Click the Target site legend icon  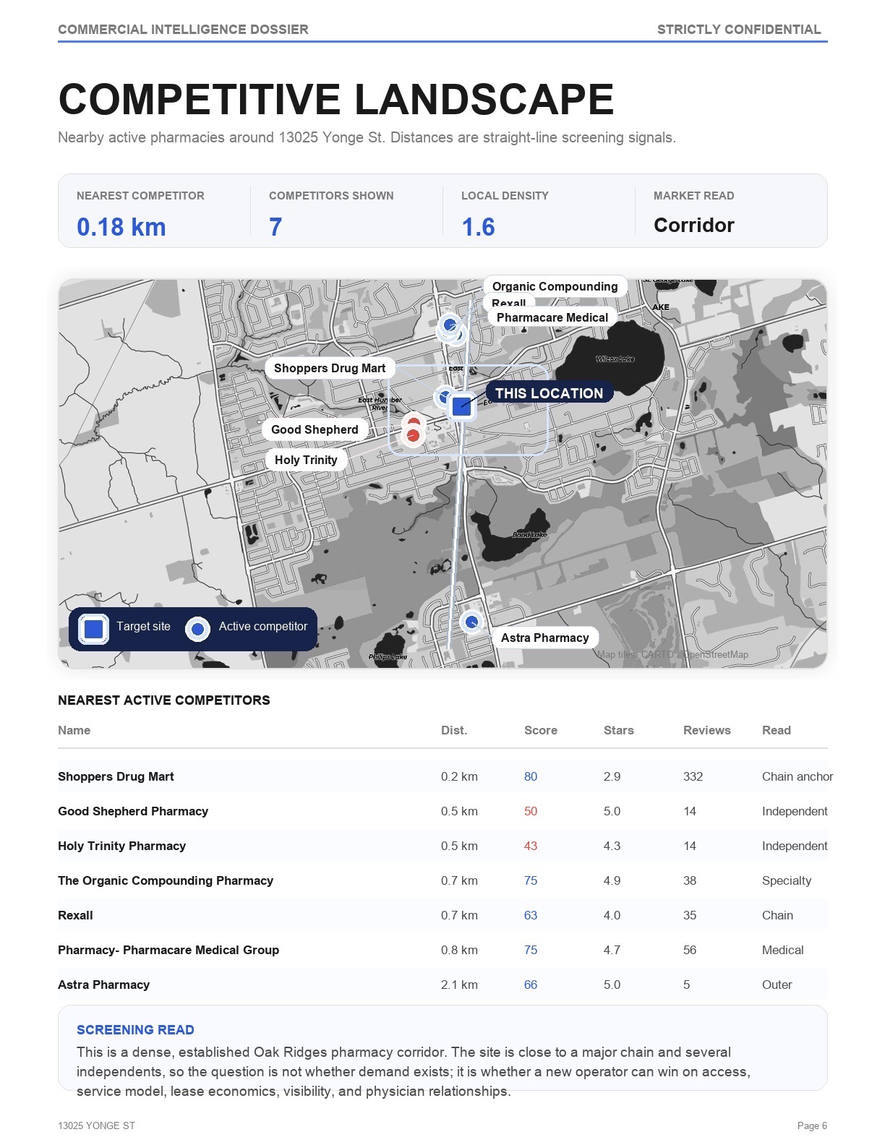(x=93, y=629)
